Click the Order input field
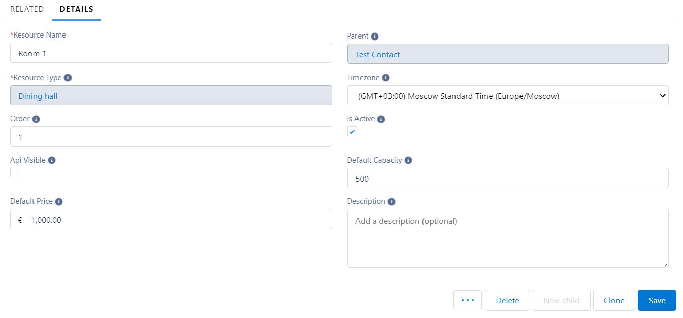Viewport: 683px width, 318px height. [x=171, y=136]
